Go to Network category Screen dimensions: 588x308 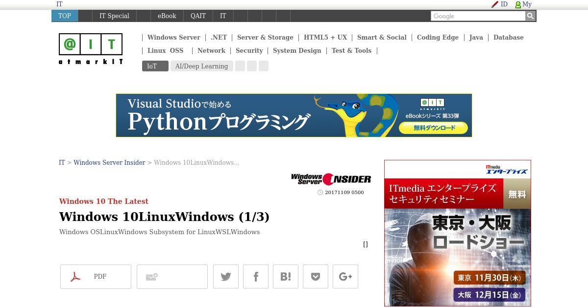coord(211,50)
